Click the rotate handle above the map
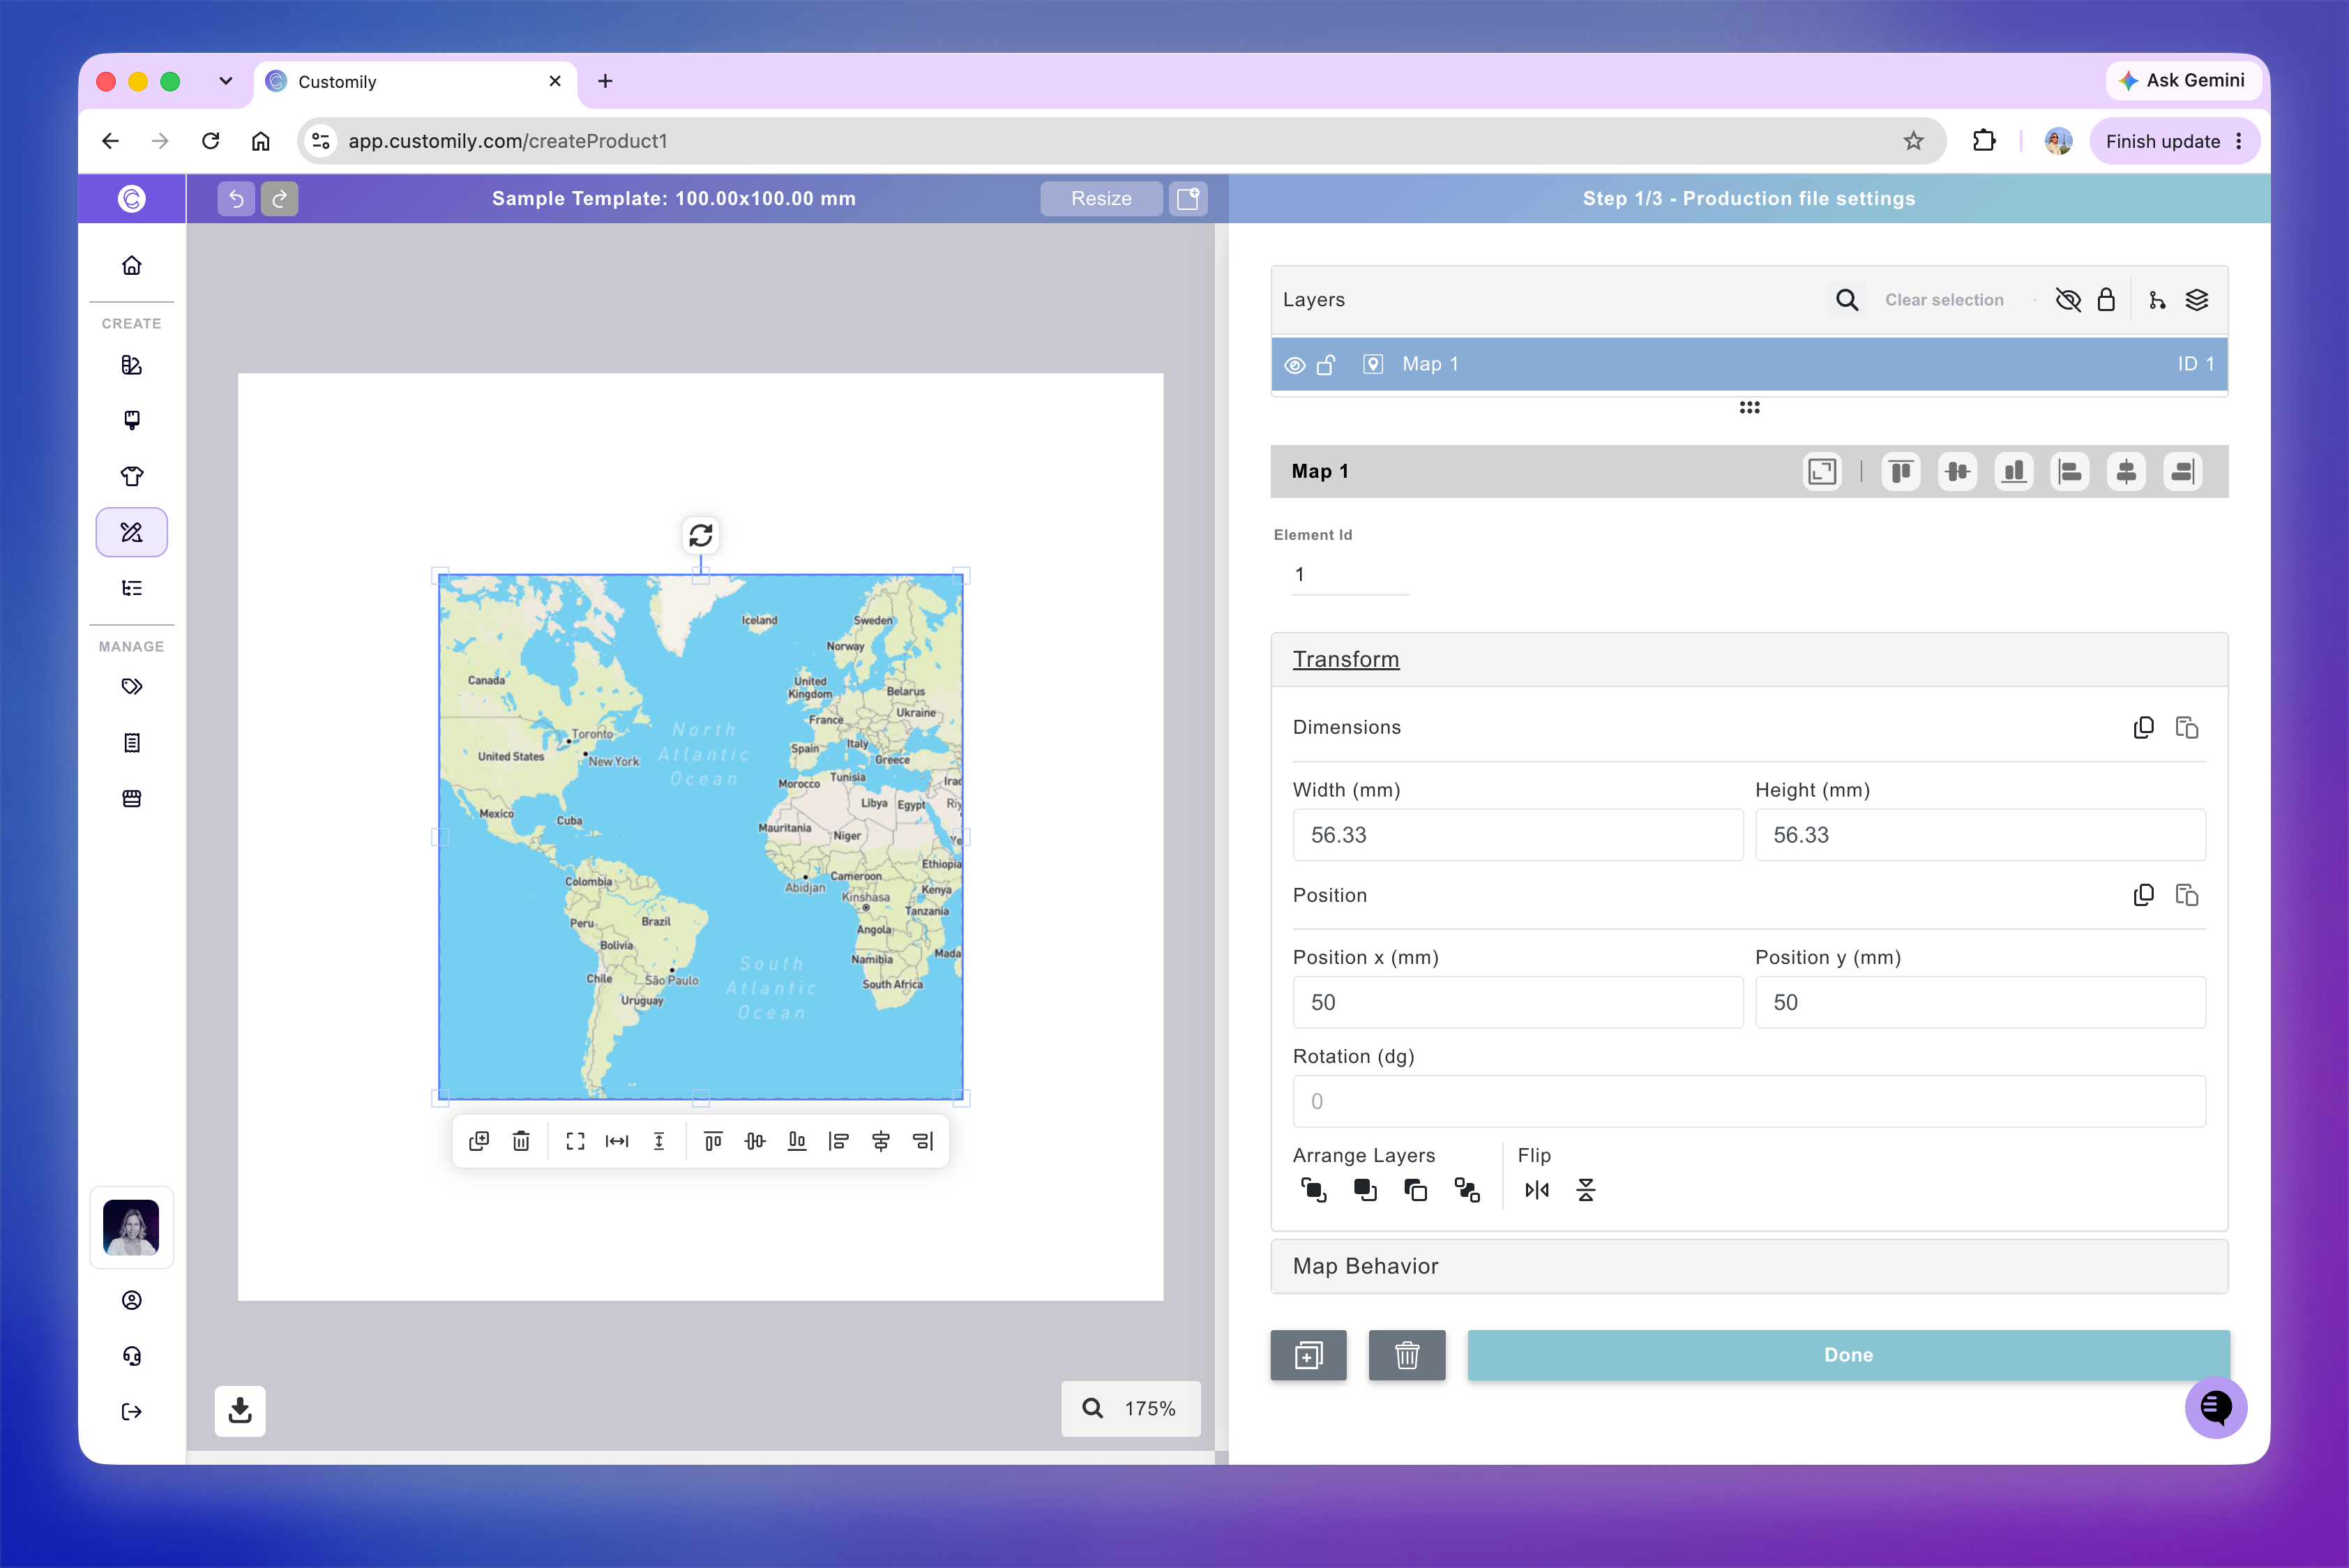Viewport: 2349px width, 1568px height. (x=701, y=535)
